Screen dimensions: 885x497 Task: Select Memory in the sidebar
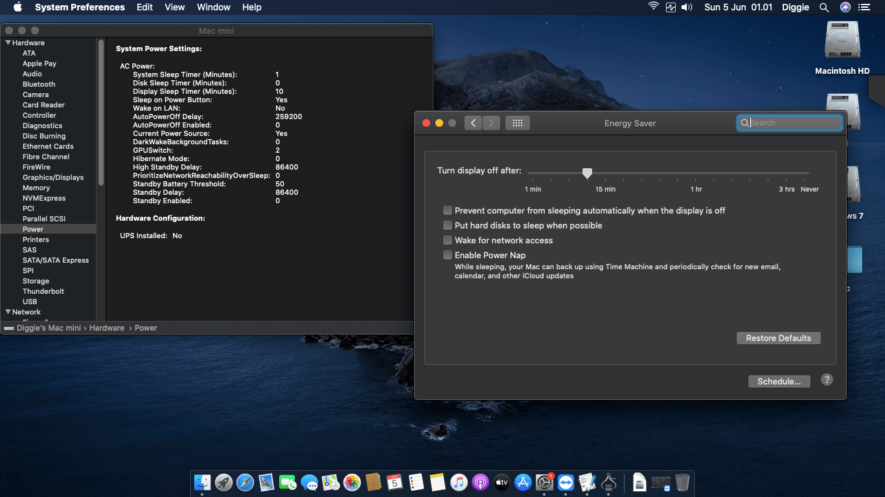coord(36,188)
